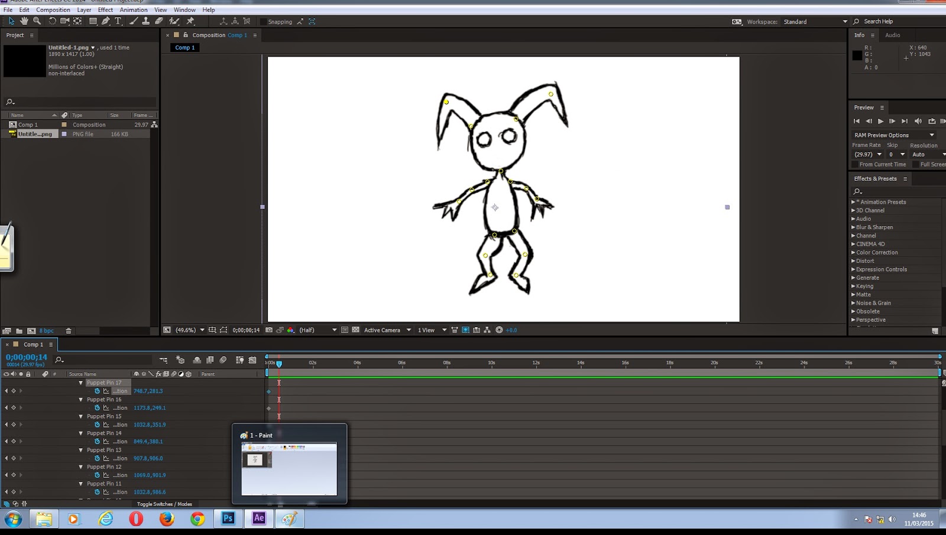The height and width of the screenshot is (535, 946).
Task: Select the Brush tool
Action: point(134,21)
